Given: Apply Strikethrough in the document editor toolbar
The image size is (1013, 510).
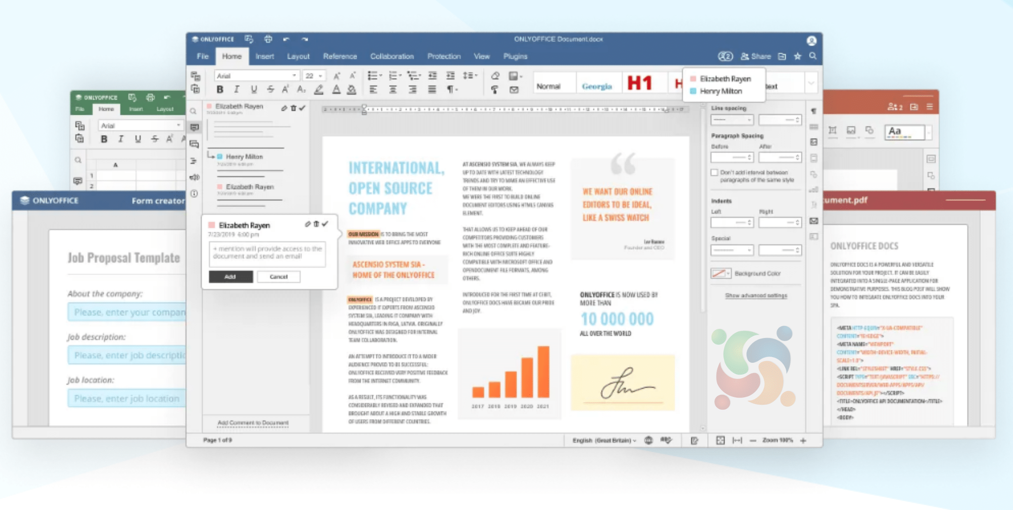Looking at the screenshot, I should pyautogui.click(x=270, y=90).
